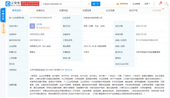Switch to 经营风险 tab

click(x=63, y=11)
